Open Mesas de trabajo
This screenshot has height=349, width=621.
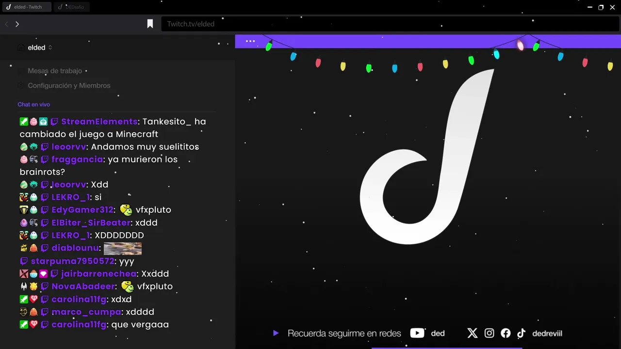(55, 71)
